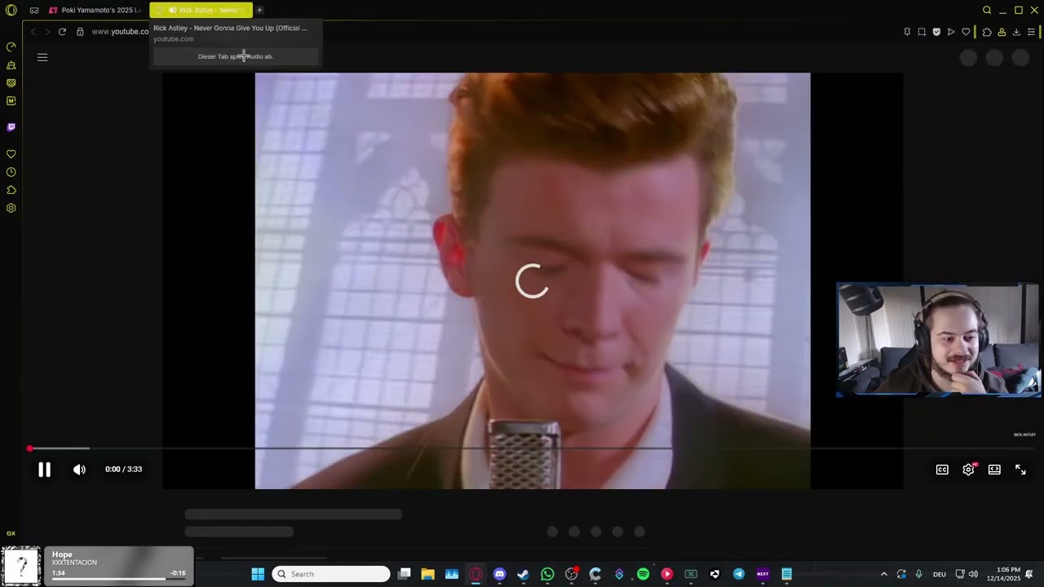Screen dimensions: 1044x587
Task: Launch Steam from the taskbar
Action: [x=523, y=574]
